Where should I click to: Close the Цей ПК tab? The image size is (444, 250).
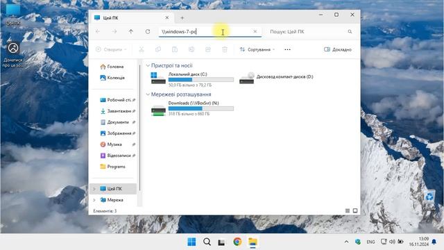167,17
